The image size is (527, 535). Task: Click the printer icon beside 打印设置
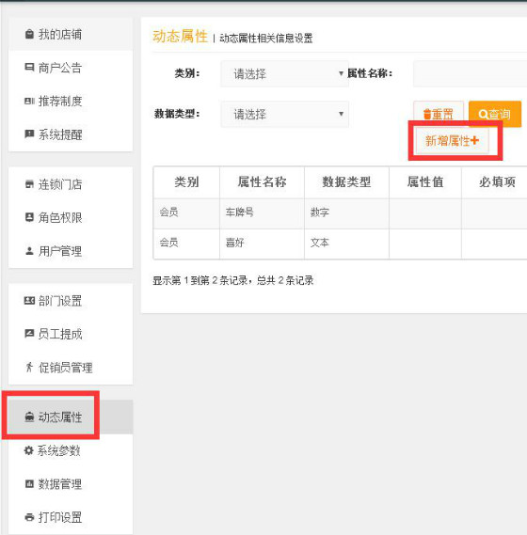pos(29,517)
